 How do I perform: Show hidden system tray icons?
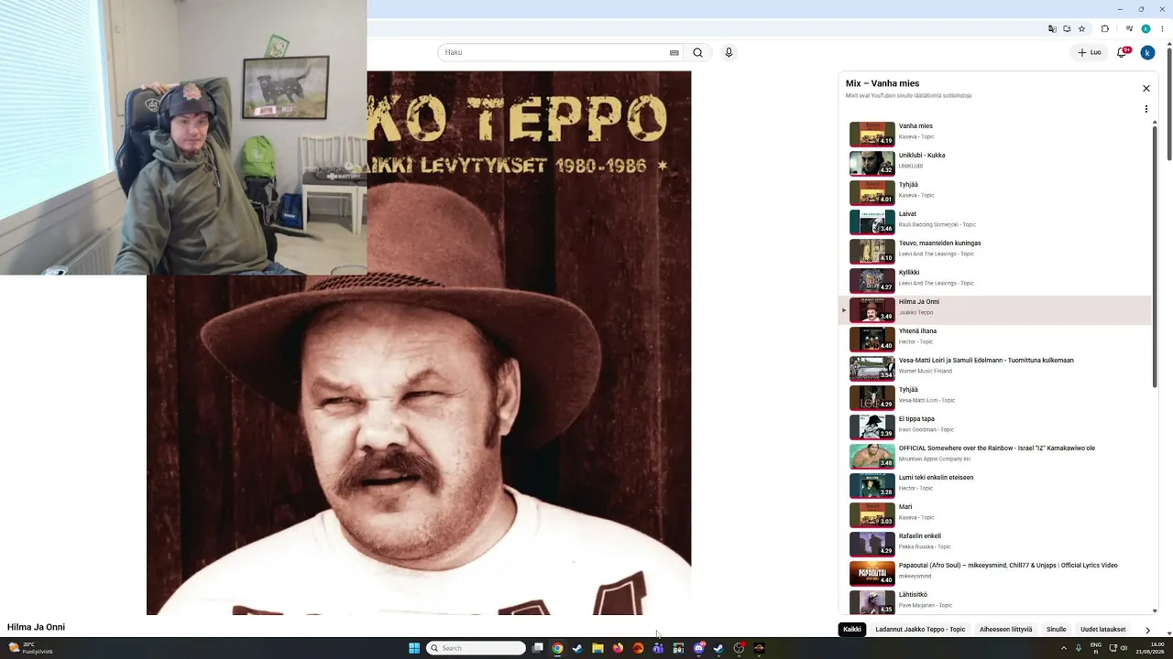pos(1064,648)
